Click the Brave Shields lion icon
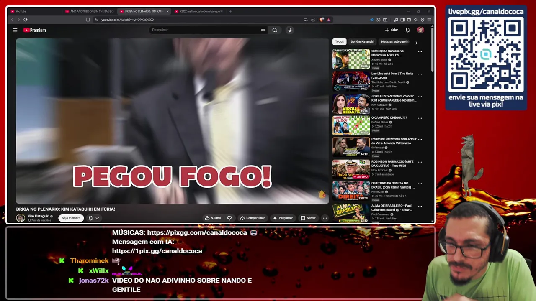The width and height of the screenshot is (536, 301). click(322, 20)
